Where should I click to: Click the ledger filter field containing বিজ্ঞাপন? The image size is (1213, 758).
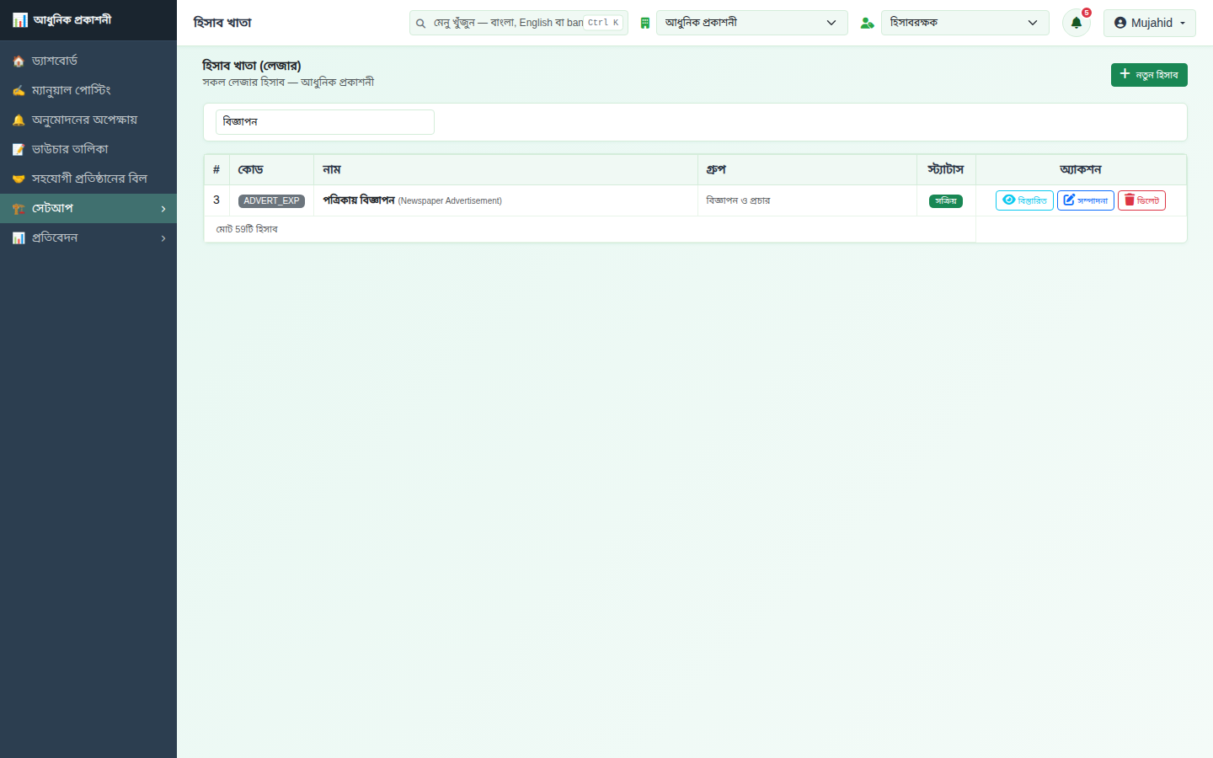(325, 122)
